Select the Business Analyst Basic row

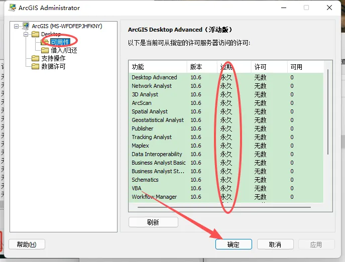[x=226, y=163]
